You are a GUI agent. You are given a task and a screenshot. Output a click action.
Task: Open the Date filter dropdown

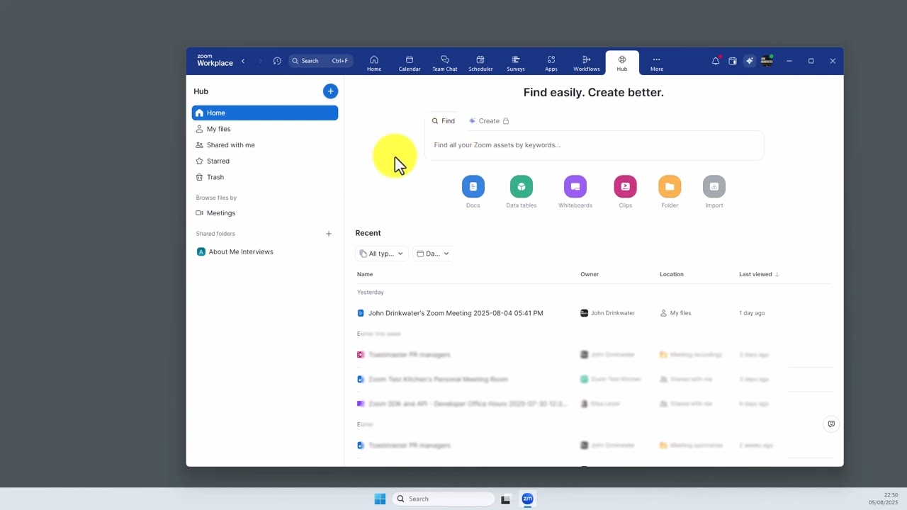click(x=432, y=254)
